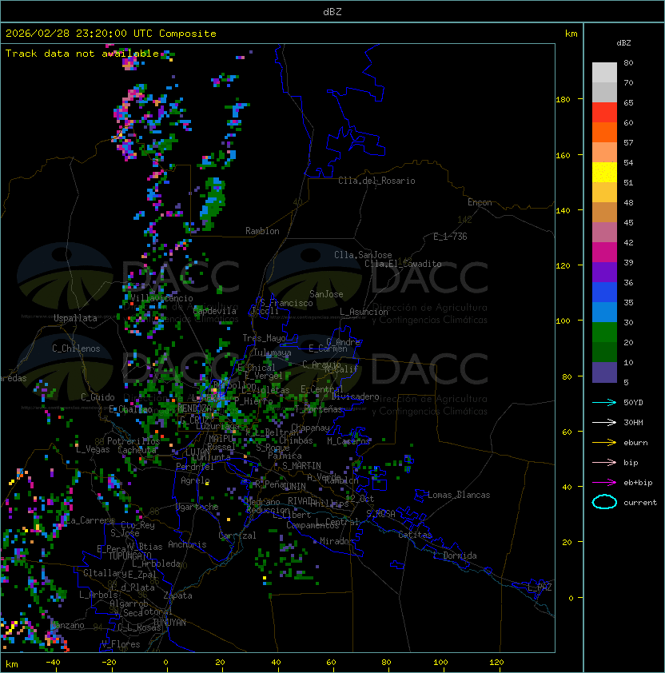
Task: Click the 'Encon' map label
Action: coord(480,202)
